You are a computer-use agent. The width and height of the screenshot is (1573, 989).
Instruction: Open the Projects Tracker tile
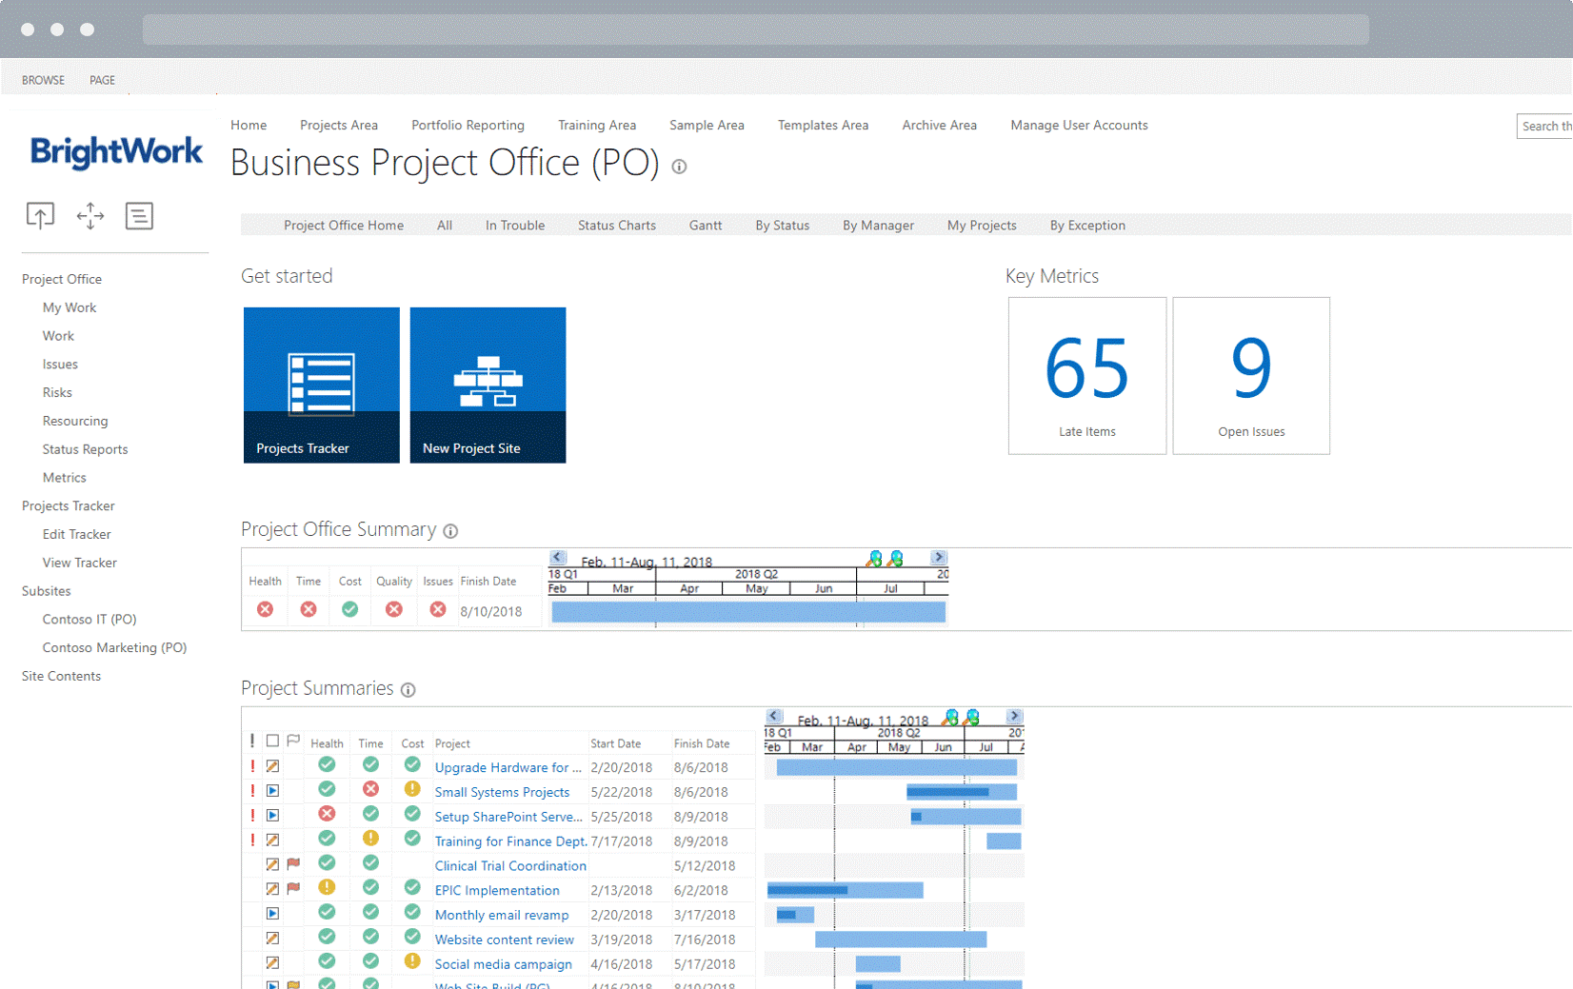[322, 385]
